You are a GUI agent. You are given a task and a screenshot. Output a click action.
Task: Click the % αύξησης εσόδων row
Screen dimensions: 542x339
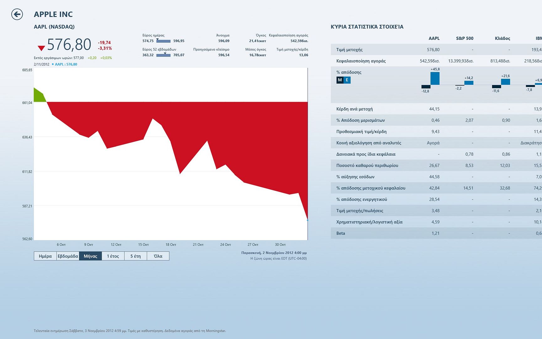pos(436,177)
